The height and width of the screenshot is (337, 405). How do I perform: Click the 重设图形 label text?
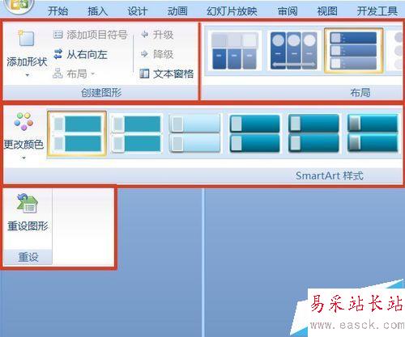(28, 225)
